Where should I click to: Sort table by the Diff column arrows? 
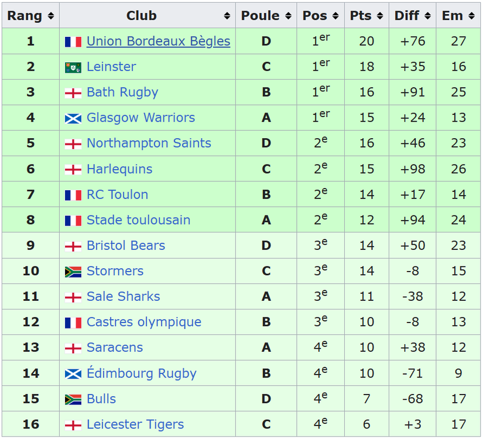427,16
